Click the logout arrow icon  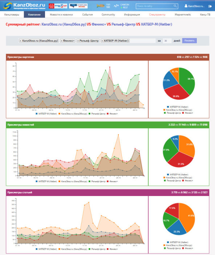(x=210, y=6)
